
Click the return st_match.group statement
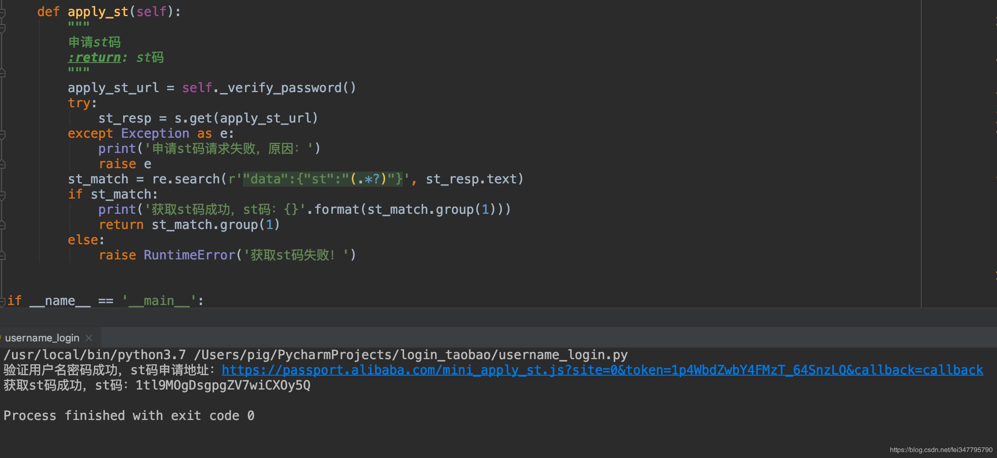188,224
